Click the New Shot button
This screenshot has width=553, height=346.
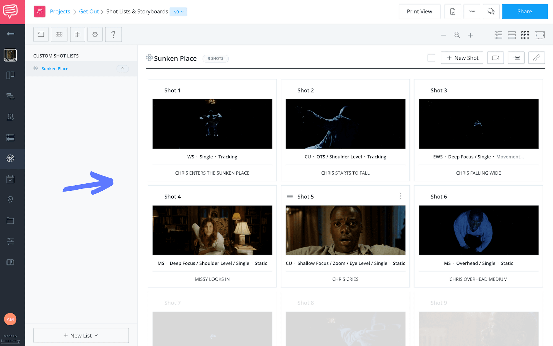click(x=462, y=58)
